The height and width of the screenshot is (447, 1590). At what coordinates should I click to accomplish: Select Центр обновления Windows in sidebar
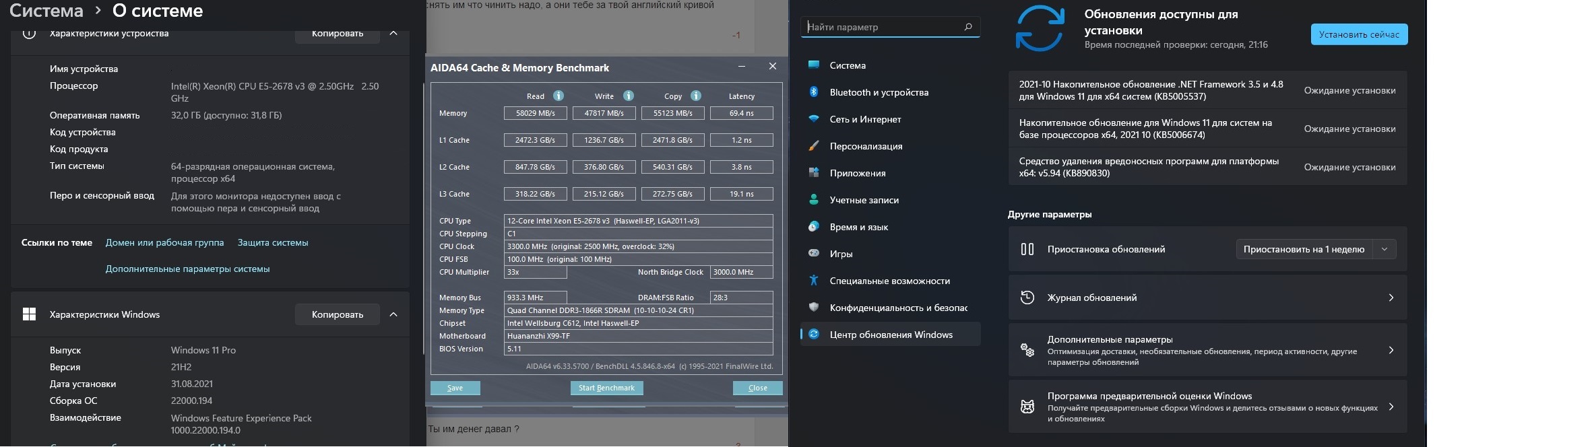[890, 335]
